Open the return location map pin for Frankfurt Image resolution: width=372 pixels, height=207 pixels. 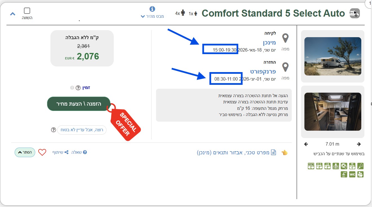[286, 67]
